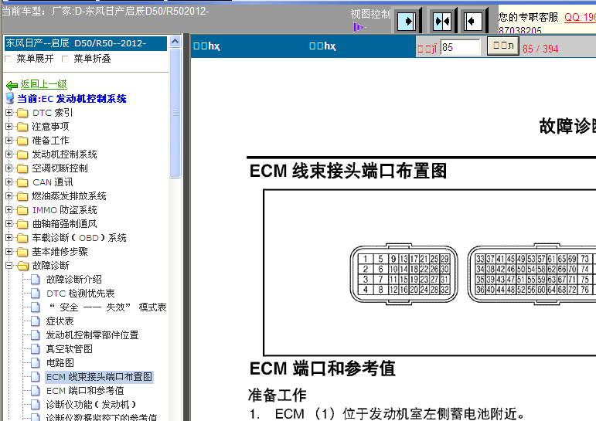Click the 85 / 394 page counter text

click(x=540, y=49)
